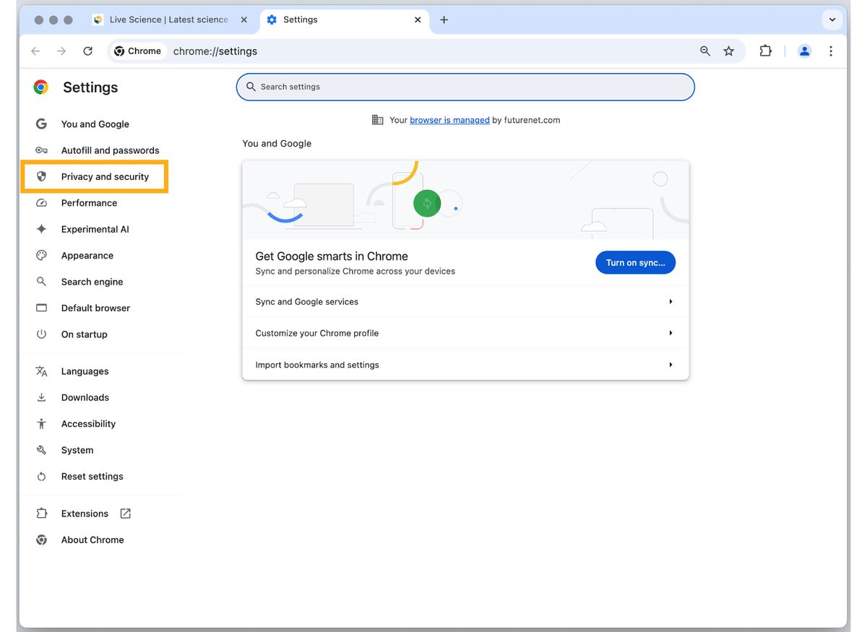Open the Extensions puzzle icon in toolbar
This screenshot has height=632, width=867.
click(x=765, y=51)
